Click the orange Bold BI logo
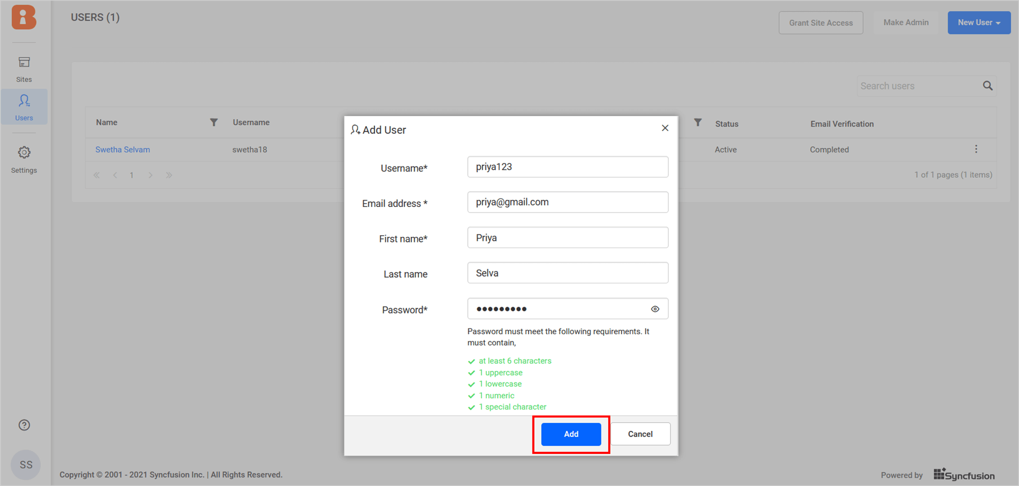 (24, 17)
